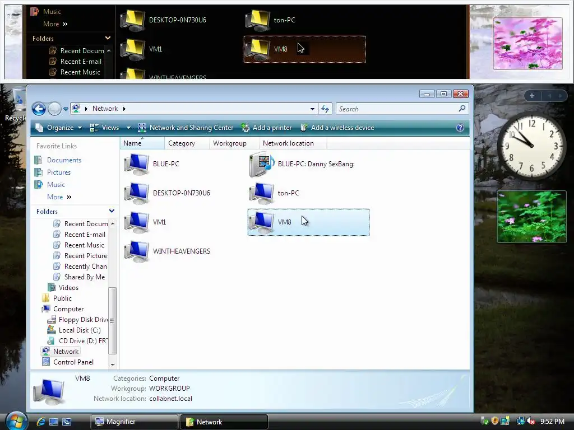Open recent pages dropdown arrow
574x430 pixels.
tap(66, 109)
